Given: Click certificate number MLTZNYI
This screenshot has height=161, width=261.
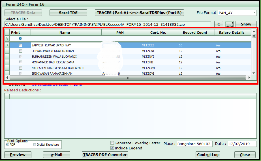Looking at the screenshot, I should (148, 57).
